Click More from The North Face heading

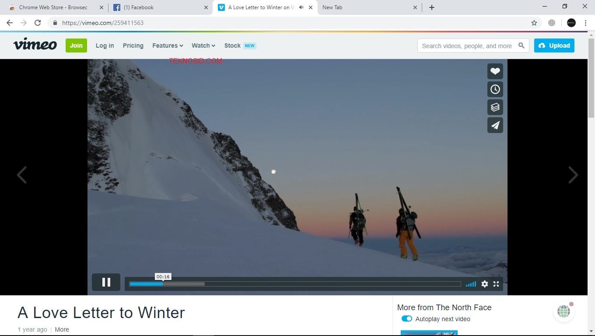pos(444,308)
